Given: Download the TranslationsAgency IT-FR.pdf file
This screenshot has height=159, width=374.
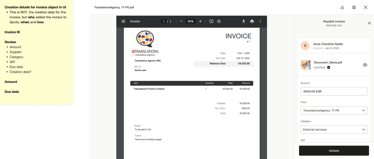Looking at the screenshot, I should tap(342, 7).
